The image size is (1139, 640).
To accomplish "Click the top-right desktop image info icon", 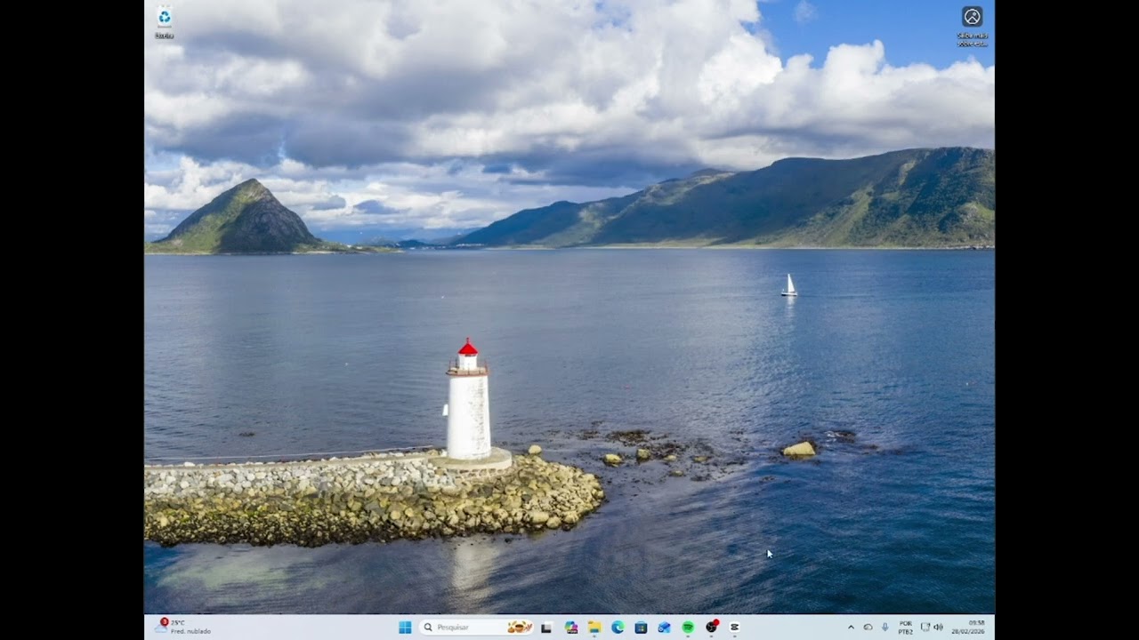I will pos(973,26).
